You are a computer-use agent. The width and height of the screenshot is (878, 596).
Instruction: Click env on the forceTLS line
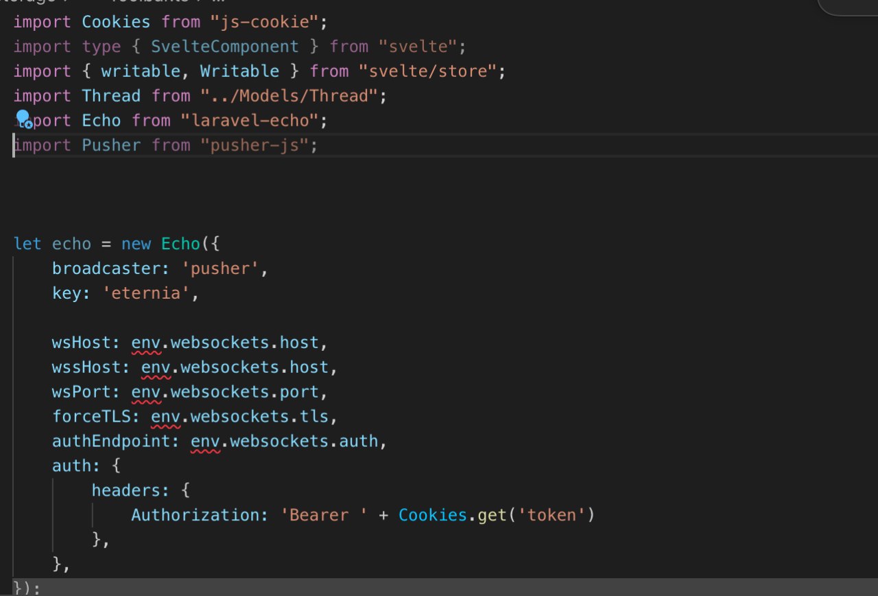pos(165,417)
